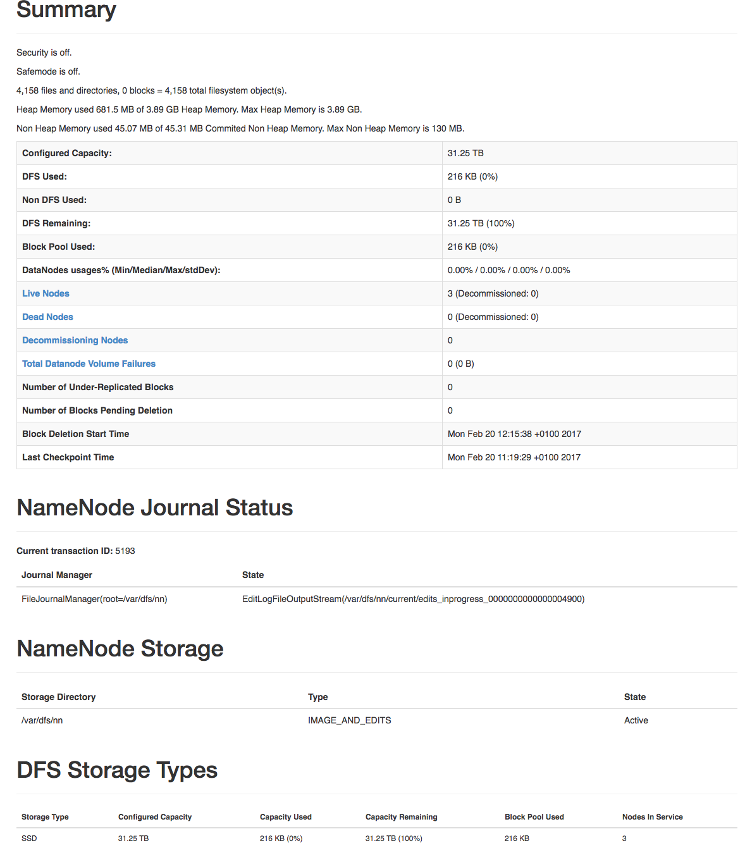Click the DFS Storage Types heading

117,771
